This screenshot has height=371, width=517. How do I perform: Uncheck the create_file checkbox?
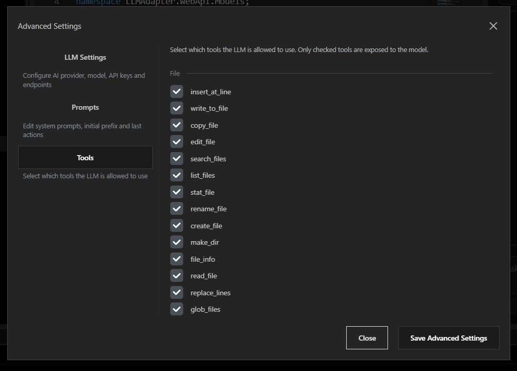[x=177, y=226]
